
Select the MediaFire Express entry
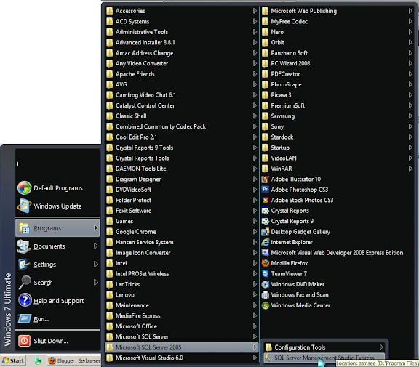click(x=181, y=315)
